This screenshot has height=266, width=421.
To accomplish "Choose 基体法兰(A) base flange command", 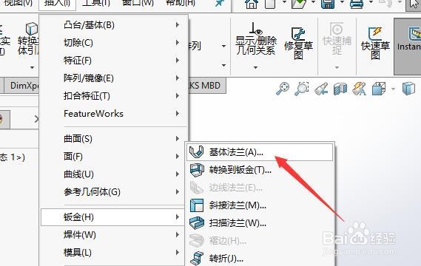I will (x=260, y=152).
